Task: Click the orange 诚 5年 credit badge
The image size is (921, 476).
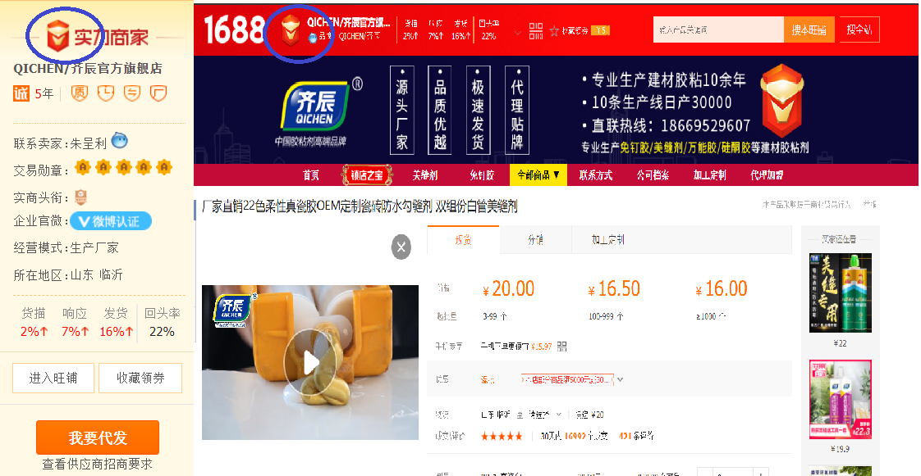Action: pos(33,93)
